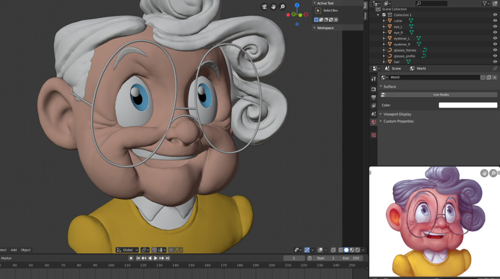Viewport: 500px width, 279px height.
Task: Open the outliner filter funnel icon
Action: 484,3
